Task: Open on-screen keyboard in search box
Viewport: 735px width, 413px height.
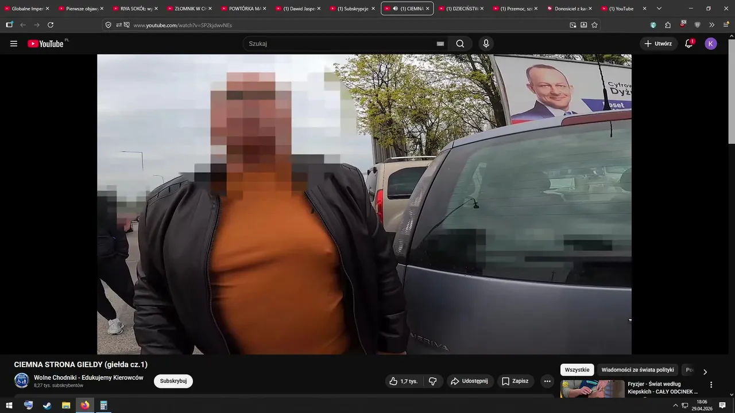Action: pyautogui.click(x=440, y=44)
